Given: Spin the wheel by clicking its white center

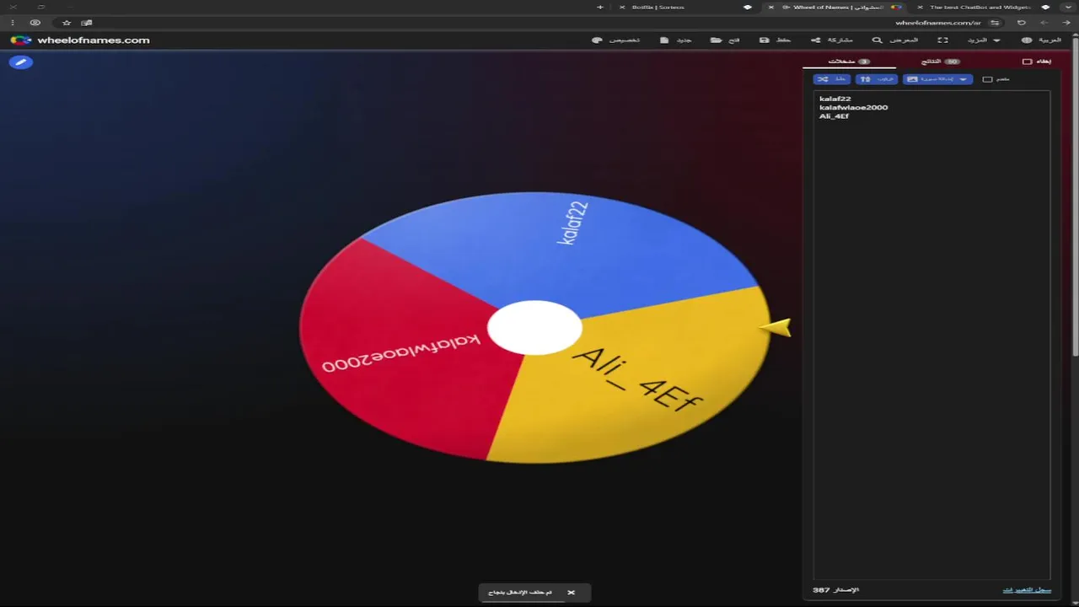Looking at the screenshot, I should tap(534, 328).
